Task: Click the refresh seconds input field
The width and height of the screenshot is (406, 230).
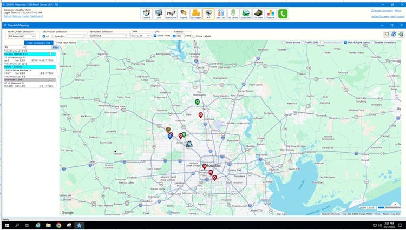Action: [180, 36]
